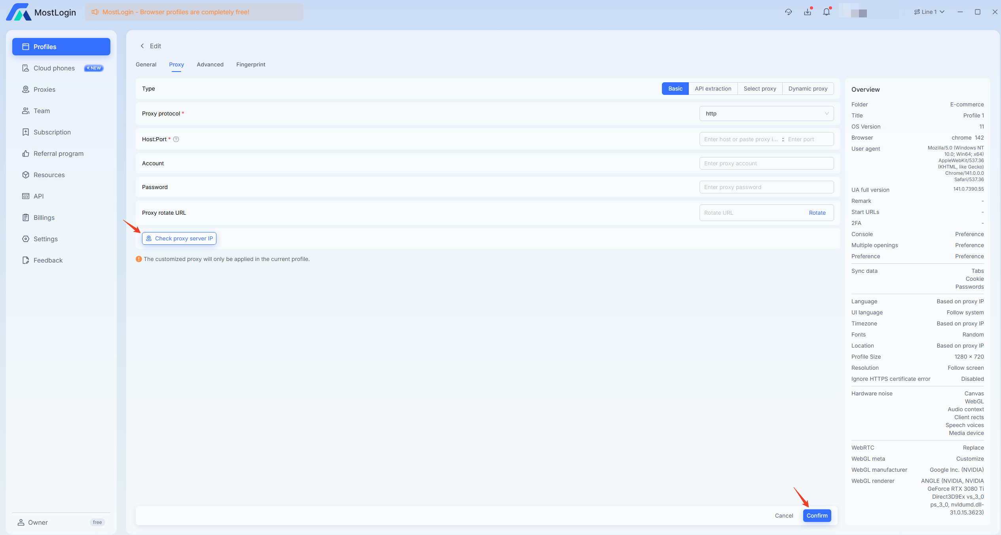Click the download icon in top bar

click(808, 12)
